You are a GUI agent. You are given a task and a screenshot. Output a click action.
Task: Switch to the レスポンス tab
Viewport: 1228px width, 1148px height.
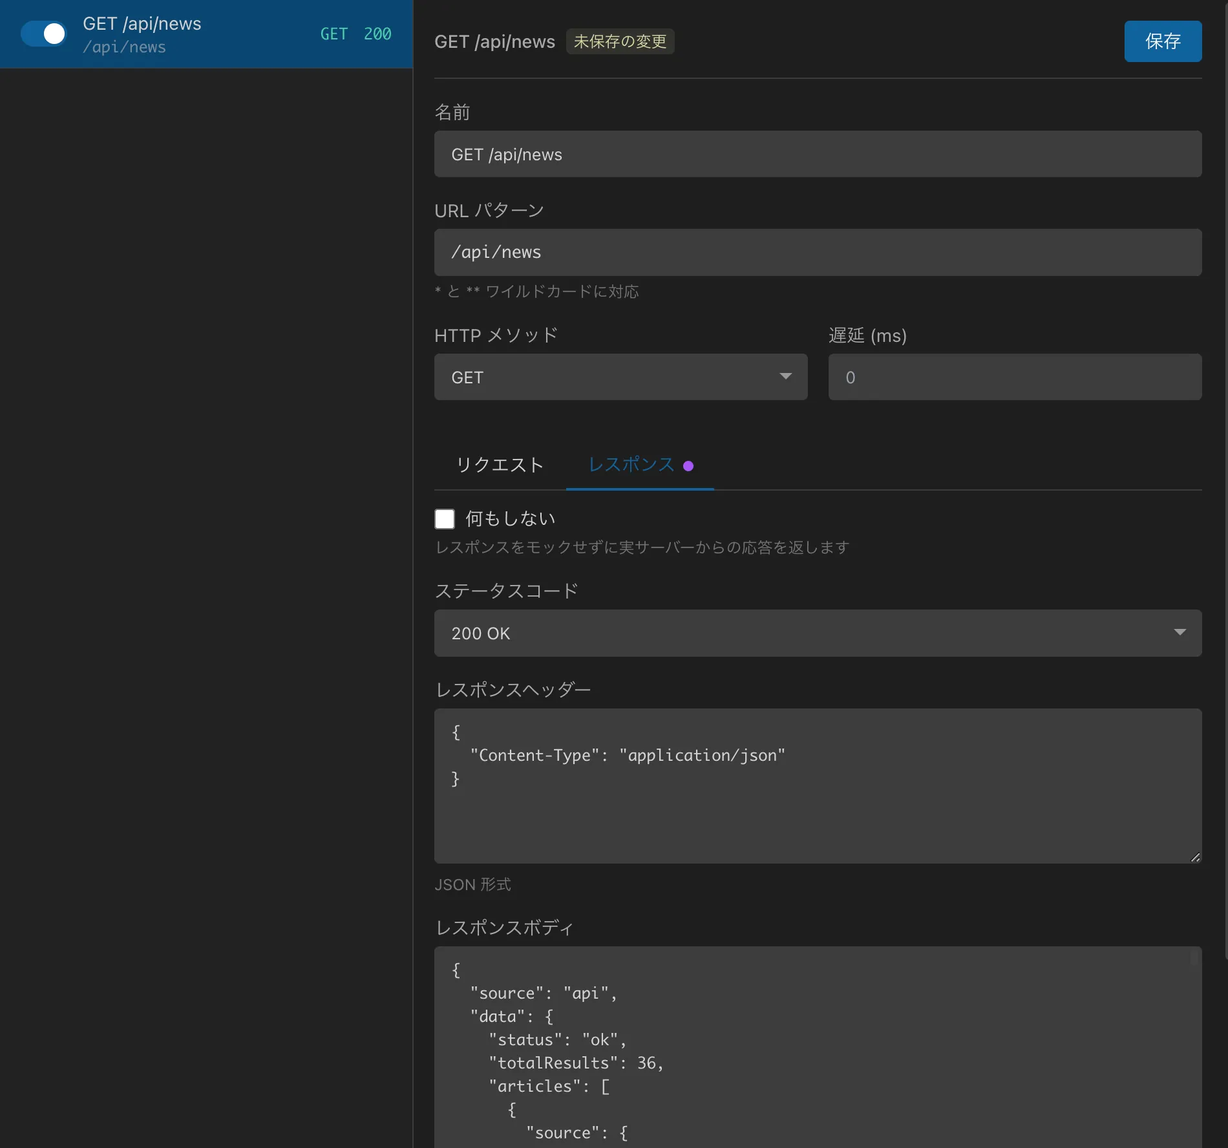pyautogui.click(x=640, y=465)
